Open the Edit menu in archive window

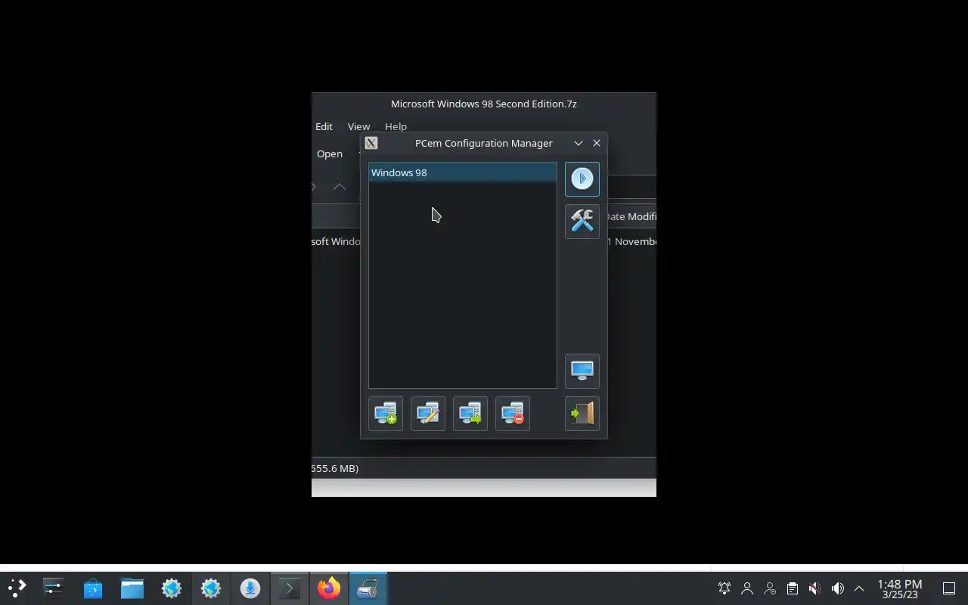pyautogui.click(x=324, y=126)
